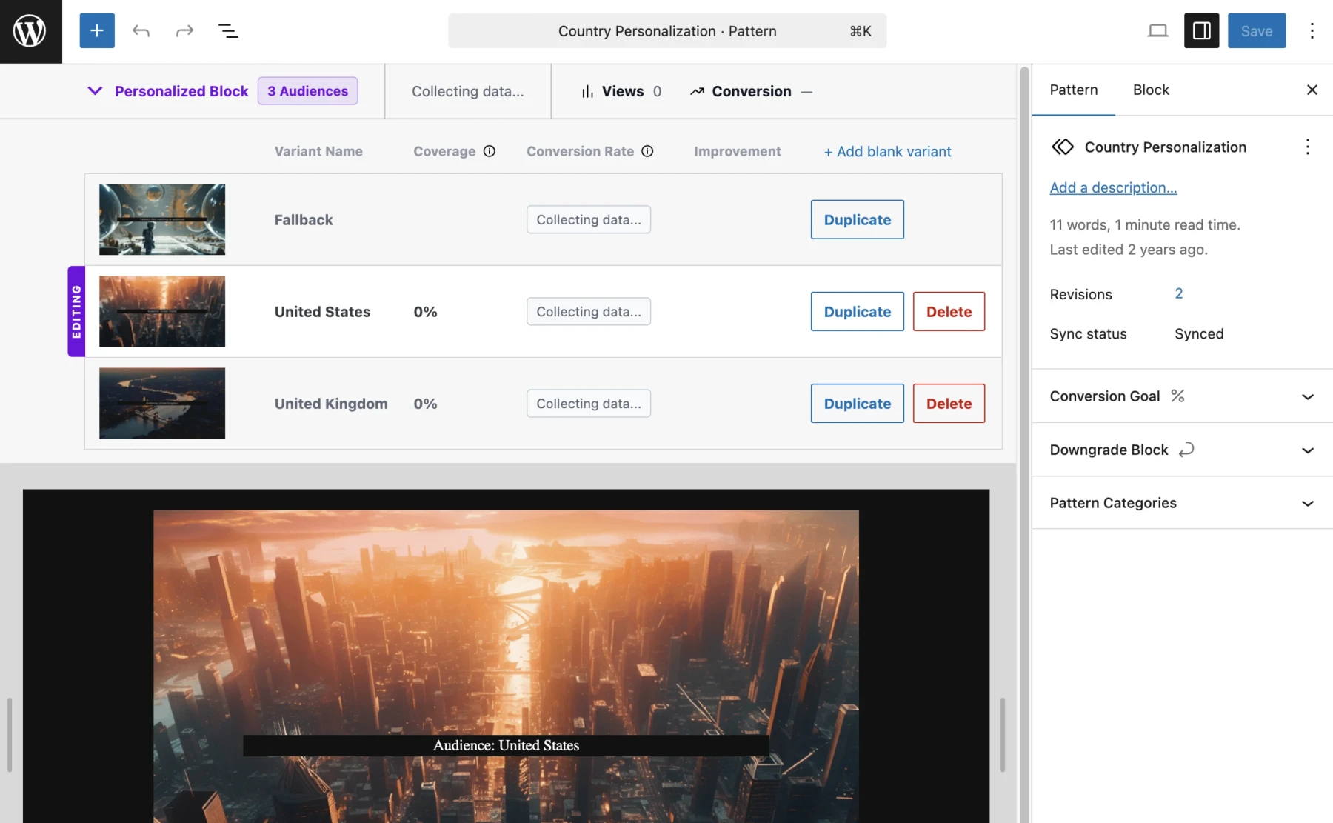Image resolution: width=1333 pixels, height=823 pixels.
Task: Click the United States variant thumbnail
Action: tap(161, 311)
